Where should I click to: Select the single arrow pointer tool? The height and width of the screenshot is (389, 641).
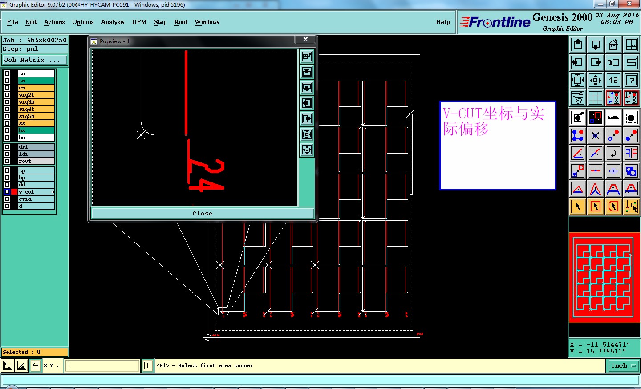[578, 207]
